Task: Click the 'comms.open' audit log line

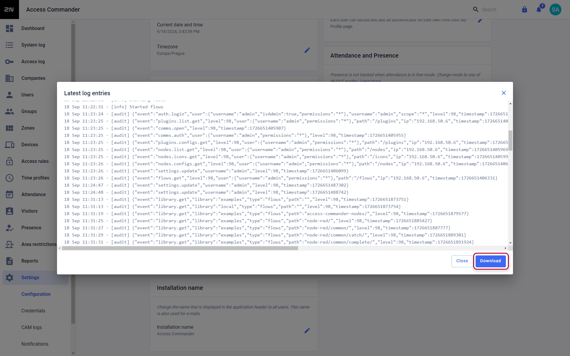Action: (175, 128)
